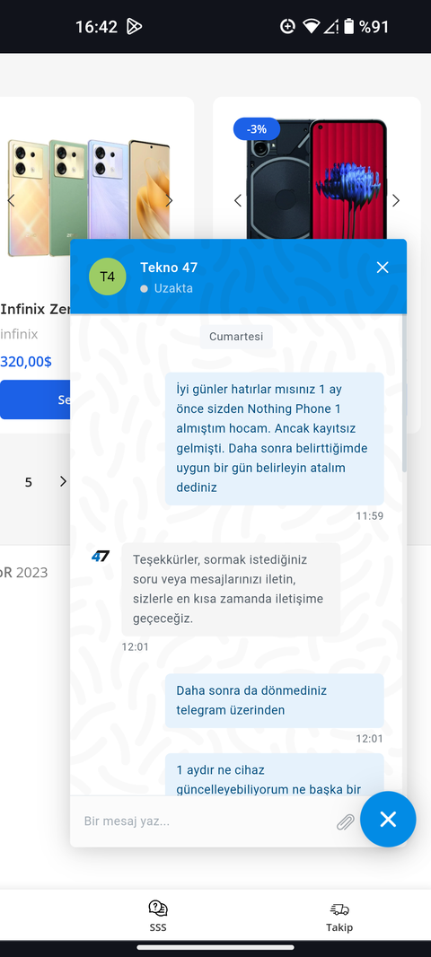Show previous Nothing Phone image

(x=238, y=200)
